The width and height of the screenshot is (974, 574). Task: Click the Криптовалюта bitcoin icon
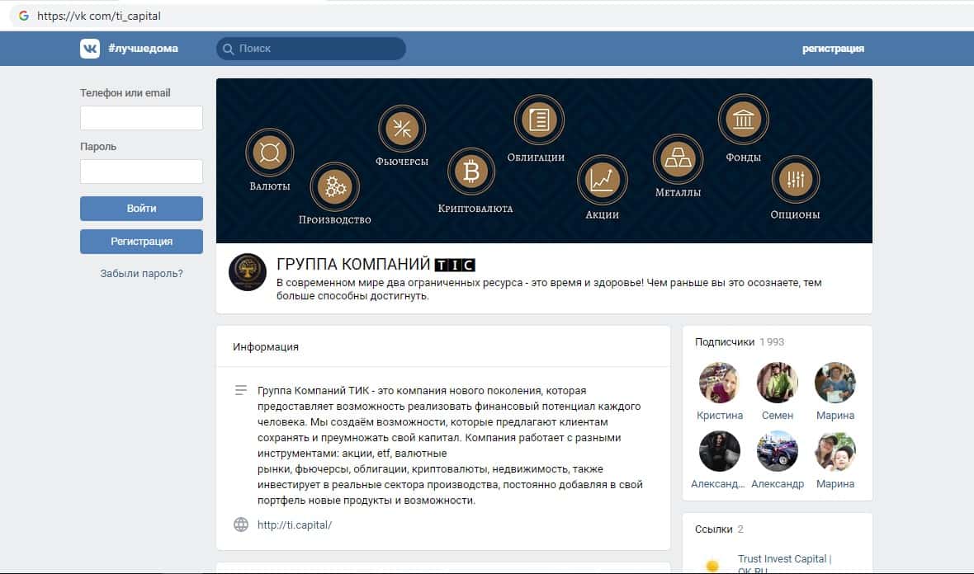(x=471, y=172)
